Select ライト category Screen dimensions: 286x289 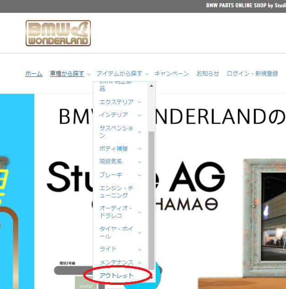coord(108,249)
